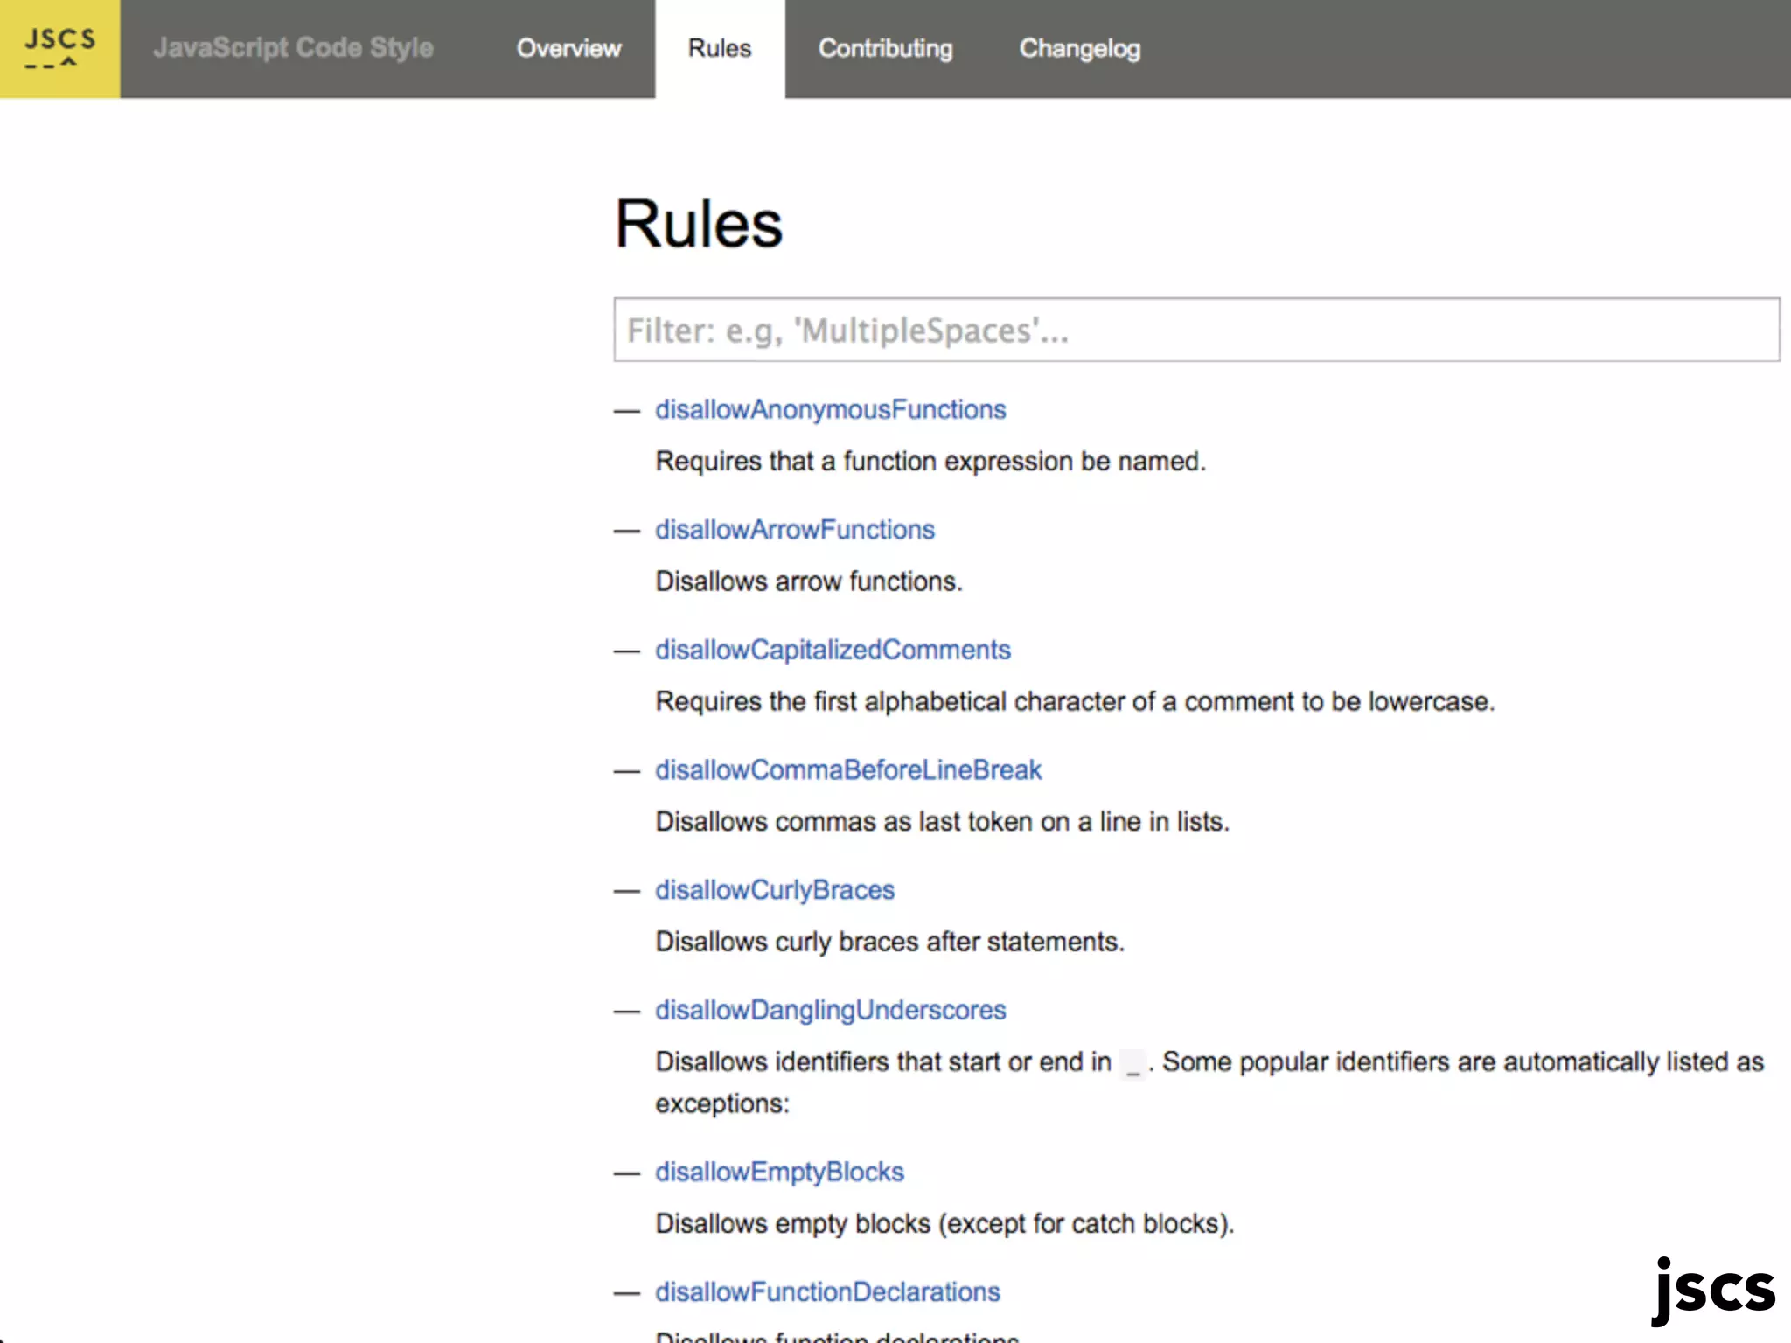Click the jscs watermark in the bottom corner
The height and width of the screenshot is (1343, 1791).
[1712, 1289]
